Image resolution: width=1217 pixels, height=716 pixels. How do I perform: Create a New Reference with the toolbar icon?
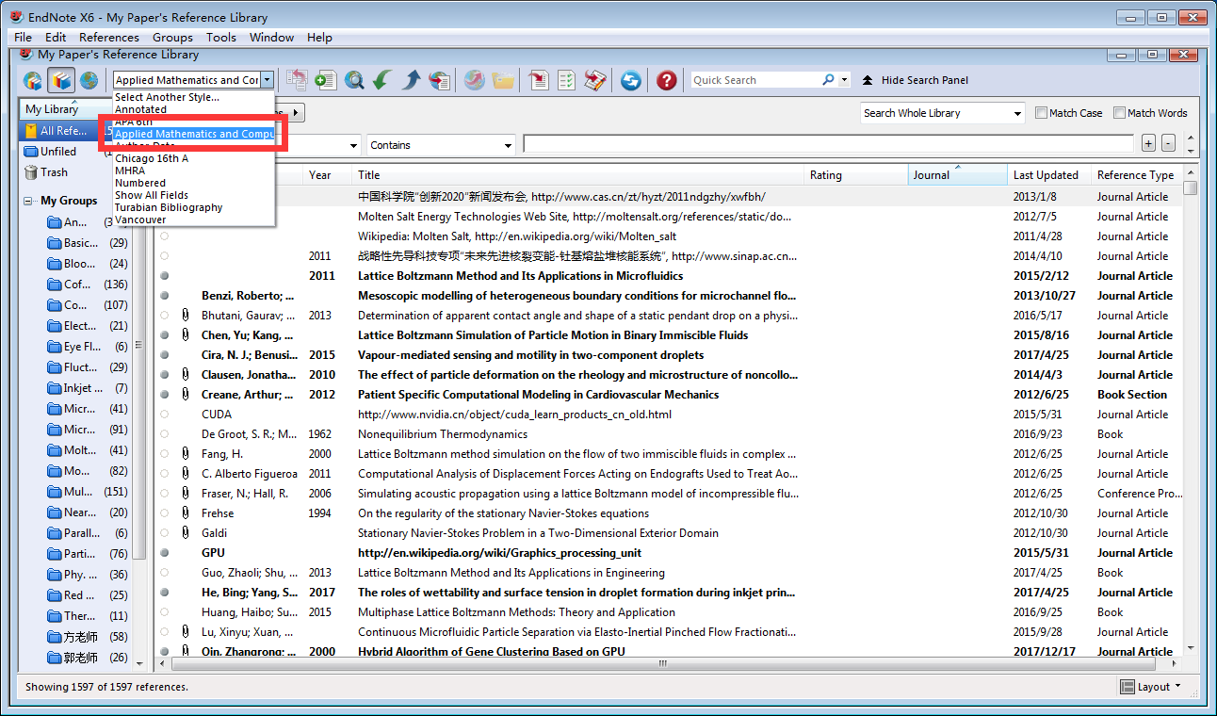[x=325, y=80]
